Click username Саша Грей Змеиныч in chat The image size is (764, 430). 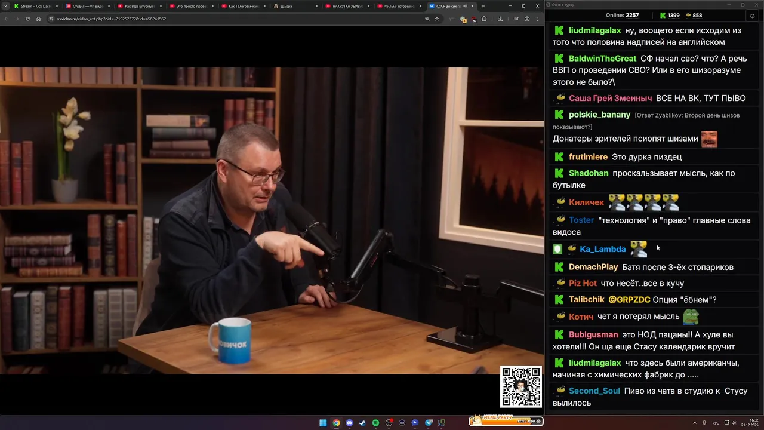[611, 98]
